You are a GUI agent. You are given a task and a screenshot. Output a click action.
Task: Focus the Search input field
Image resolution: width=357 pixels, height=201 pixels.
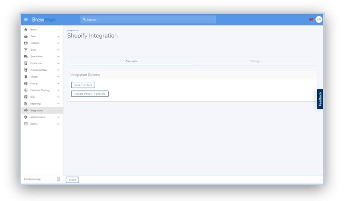pyautogui.click(x=148, y=20)
